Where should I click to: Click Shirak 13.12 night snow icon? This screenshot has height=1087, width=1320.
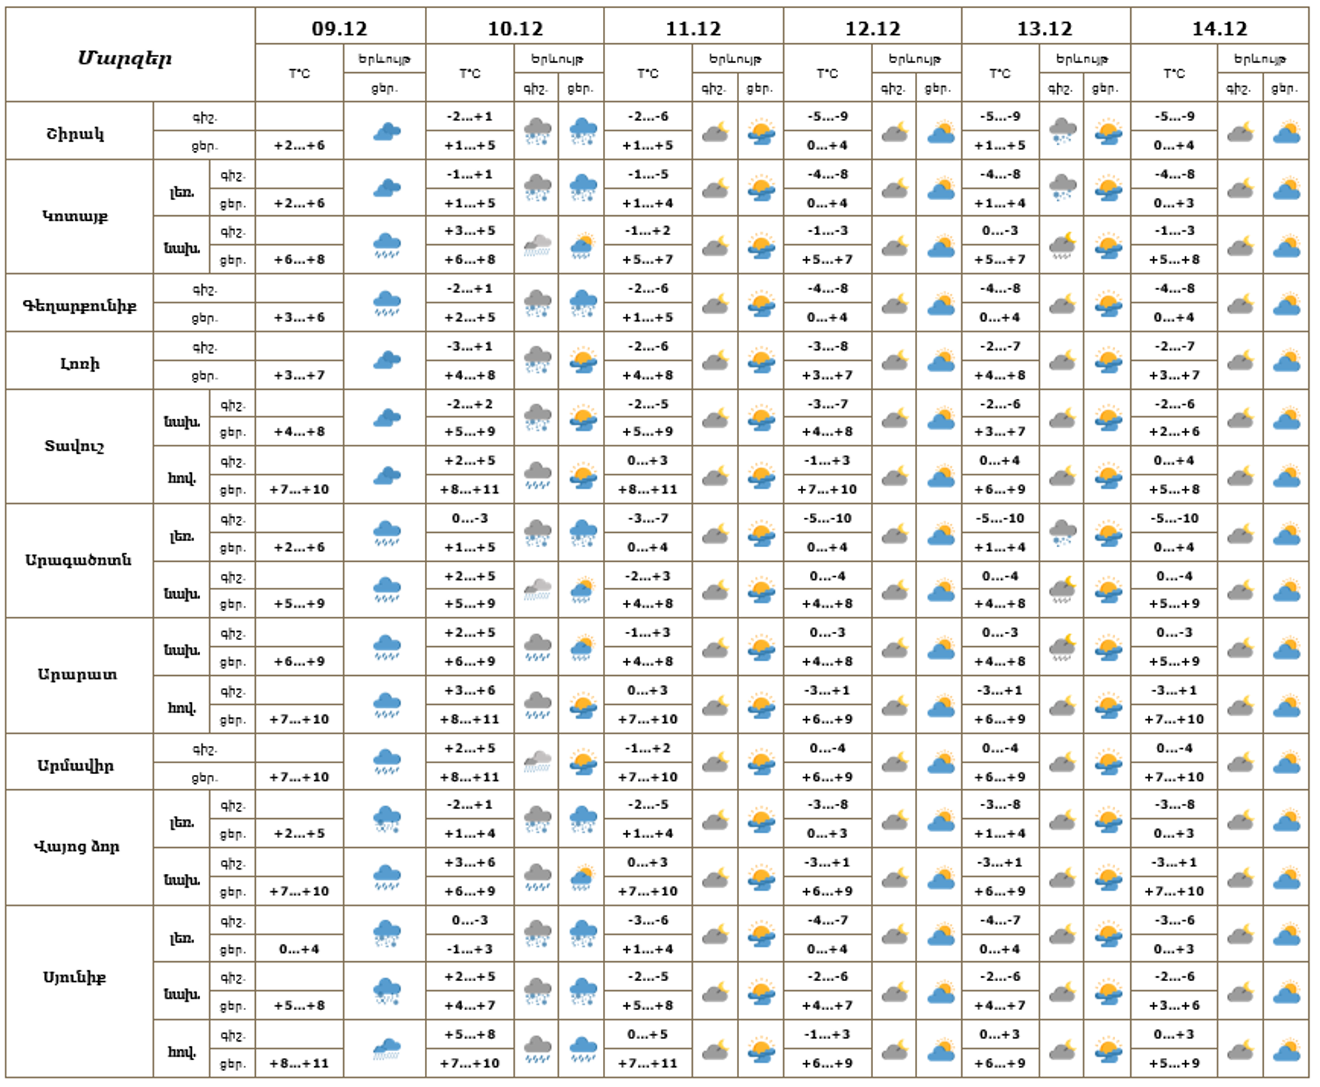point(1062,131)
